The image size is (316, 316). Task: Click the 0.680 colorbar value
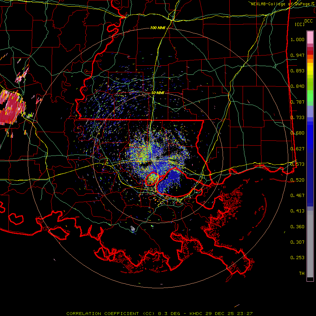297,133
